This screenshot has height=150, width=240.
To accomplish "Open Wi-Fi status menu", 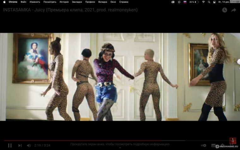I will tap(203, 2).
